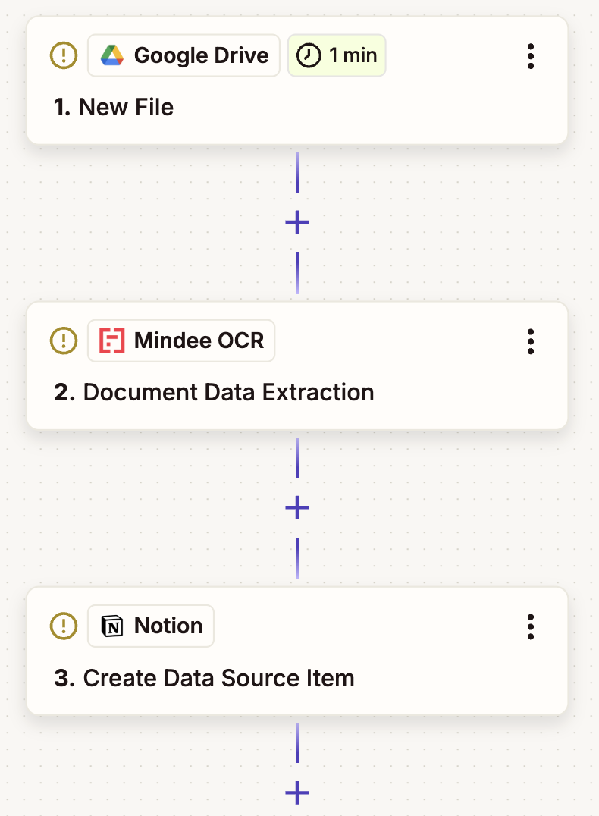
Task: Open the options menu on the Notion step
Action: pos(531,626)
